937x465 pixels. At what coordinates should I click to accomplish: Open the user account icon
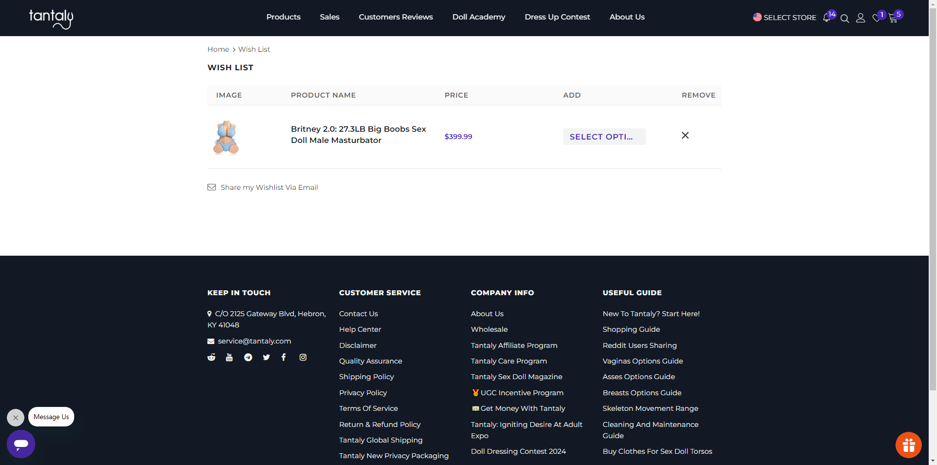(860, 18)
